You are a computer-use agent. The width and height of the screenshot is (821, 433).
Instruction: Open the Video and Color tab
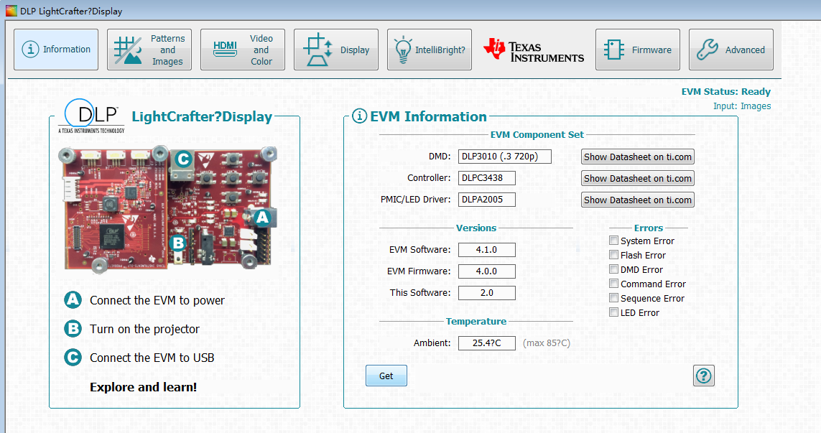pyautogui.click(x=243, y=50)
